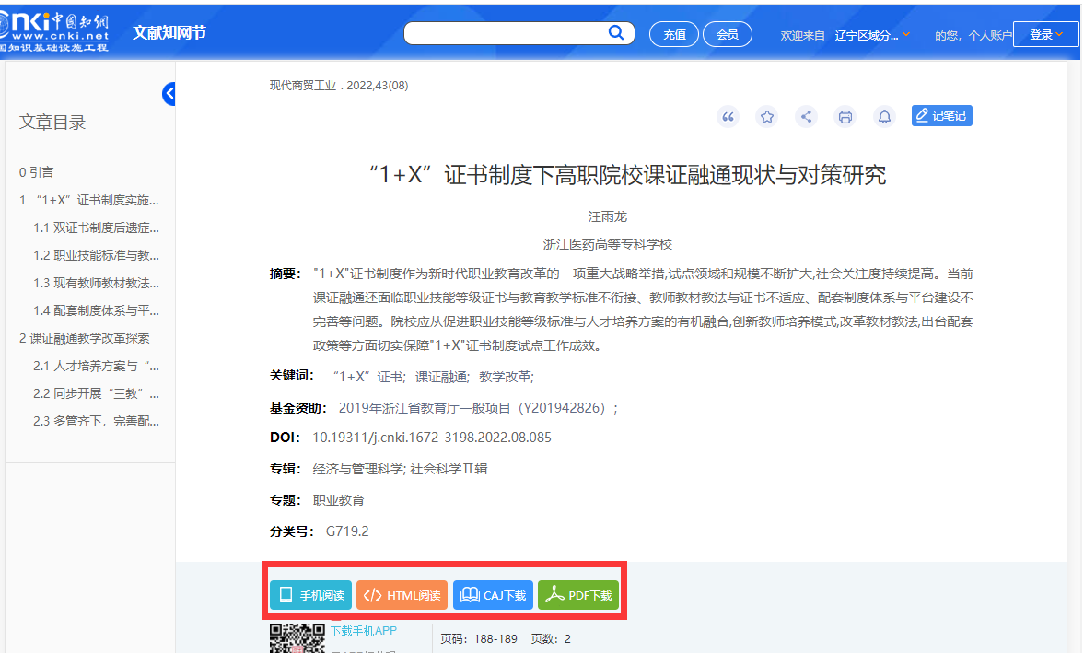The height and width of the screenshot is (654, 1084).
Task: Click the search magnifier icon
Action: click(617, 33)
